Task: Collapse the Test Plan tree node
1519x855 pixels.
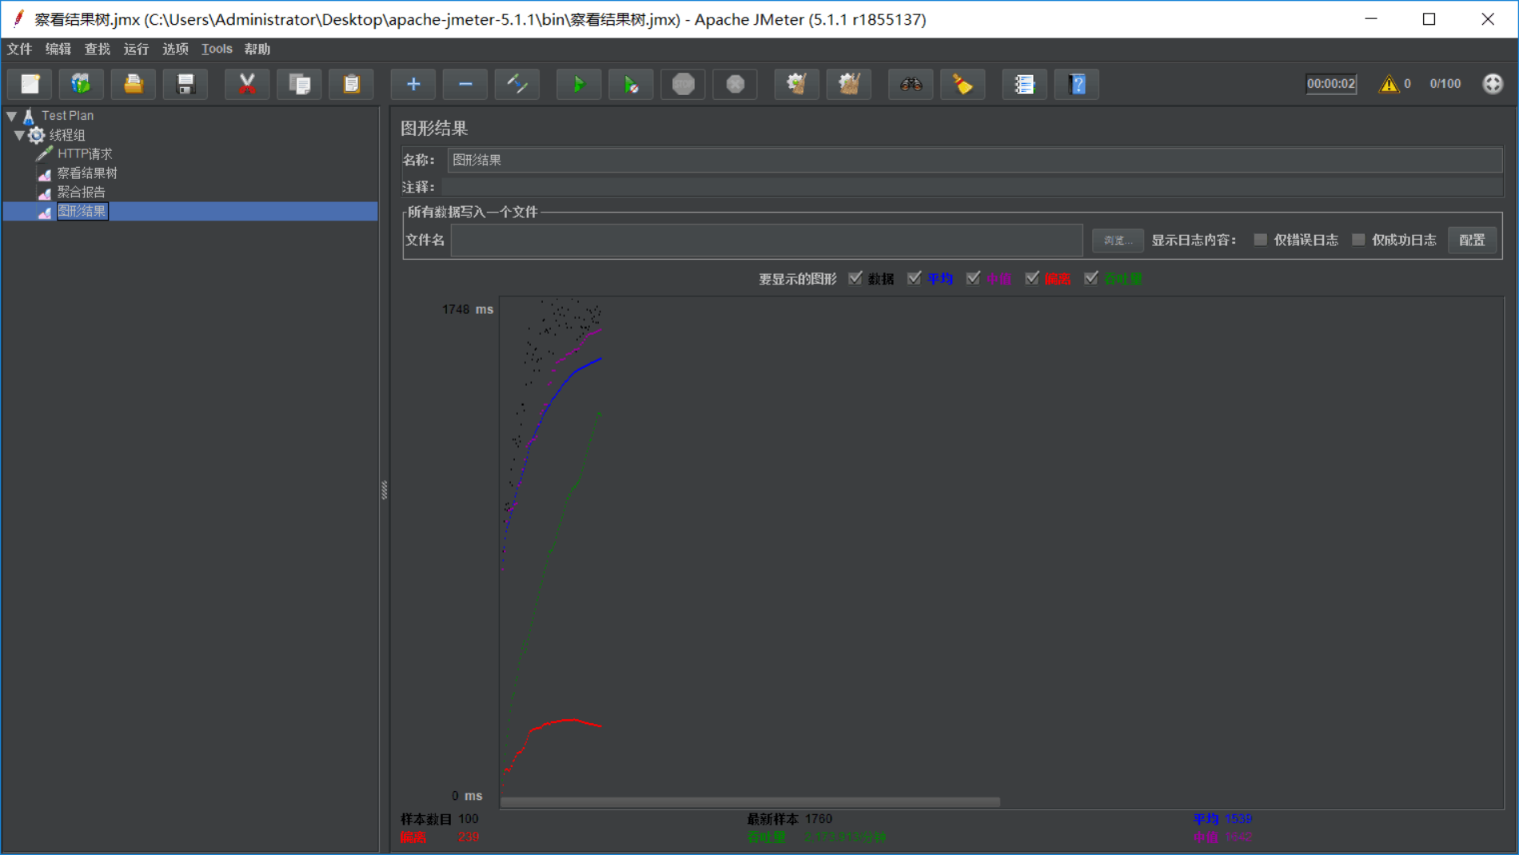Action: [x=12, y=116]
